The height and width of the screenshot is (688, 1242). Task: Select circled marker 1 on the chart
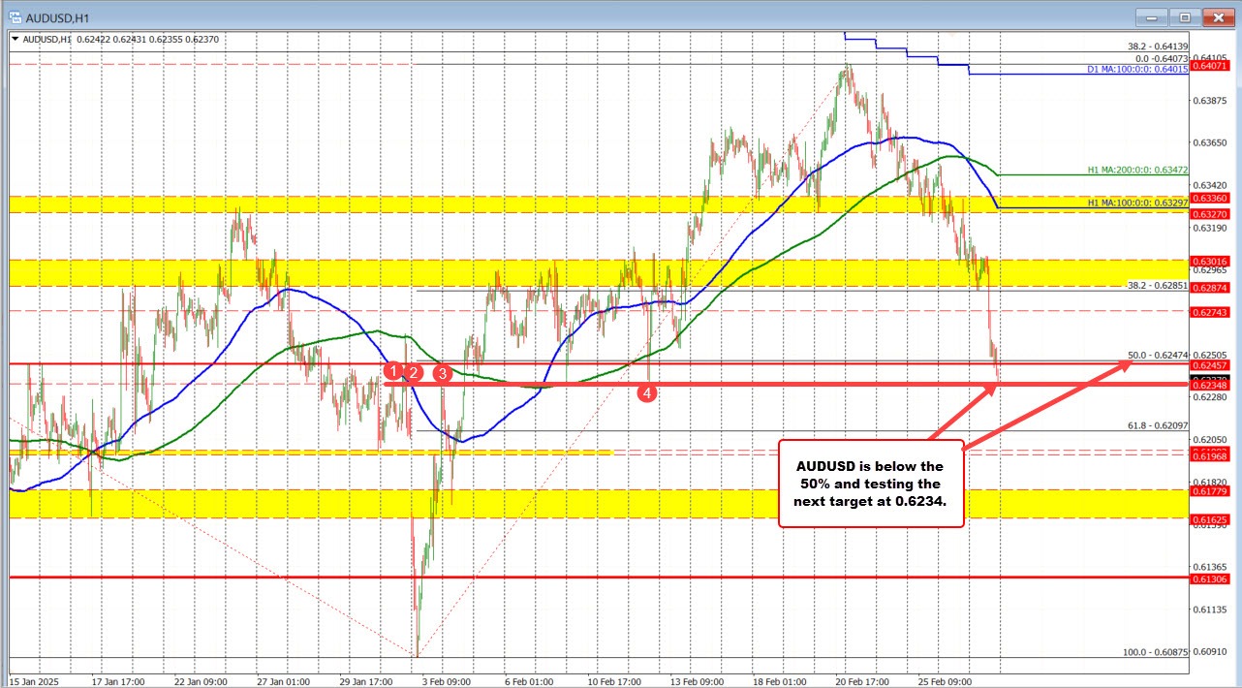[393, 371]
